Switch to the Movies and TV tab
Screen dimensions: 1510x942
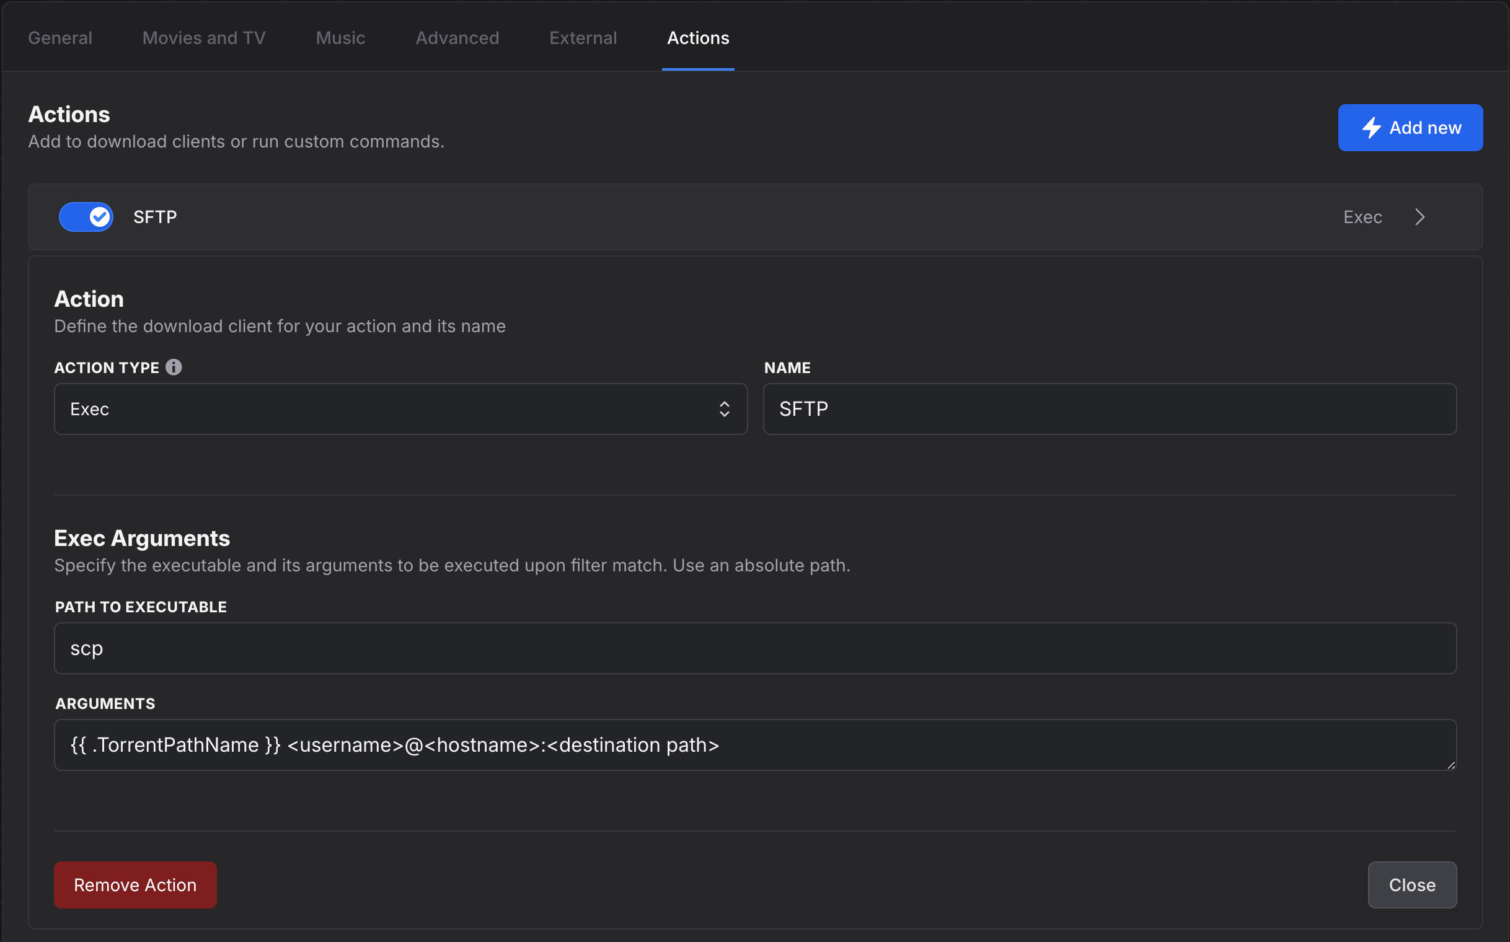click(x=204, y=38)
